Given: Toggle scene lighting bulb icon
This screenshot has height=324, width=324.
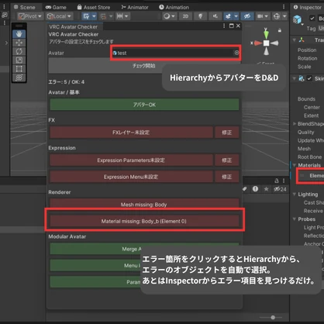Looking at the screenshot, I should coord(200,16).
